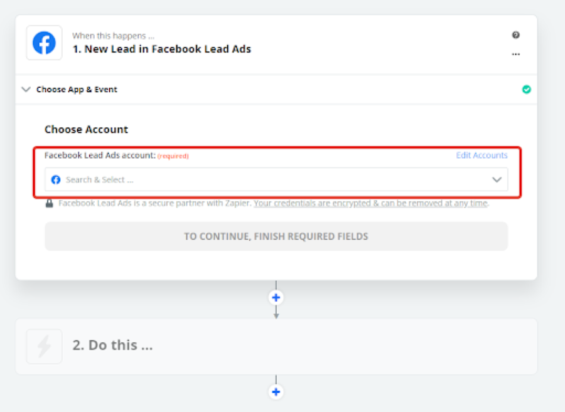This screenshot has width=565, height=412.
Task: Click To Continue, Finish Required Fields button
Action: 276,236
